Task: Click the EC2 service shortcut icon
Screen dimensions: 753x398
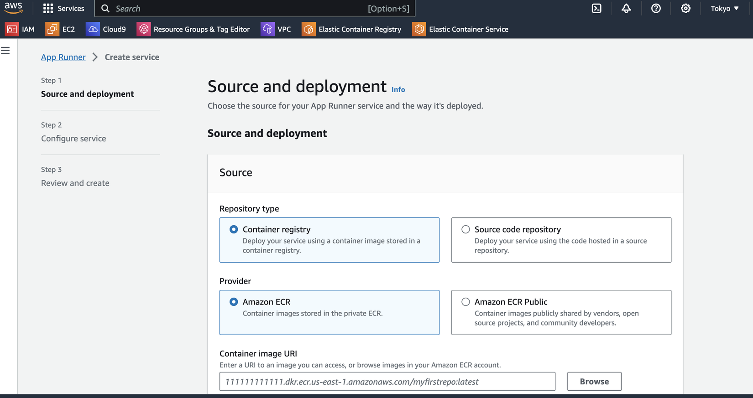Action: tap(52, 29)
